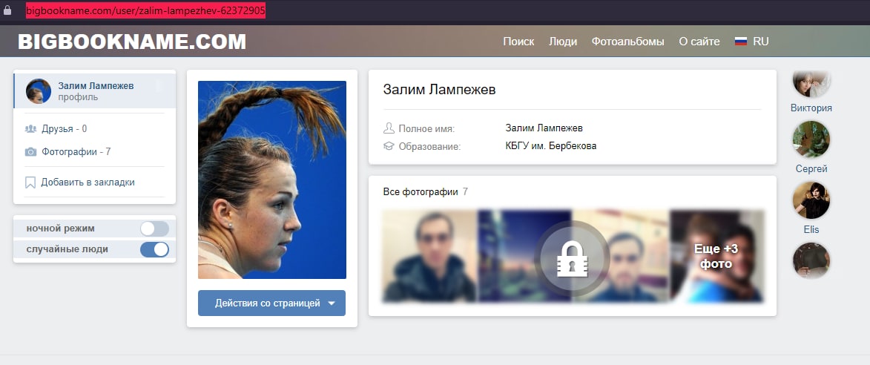Select the Полное имя: label

tap(426, 128)
